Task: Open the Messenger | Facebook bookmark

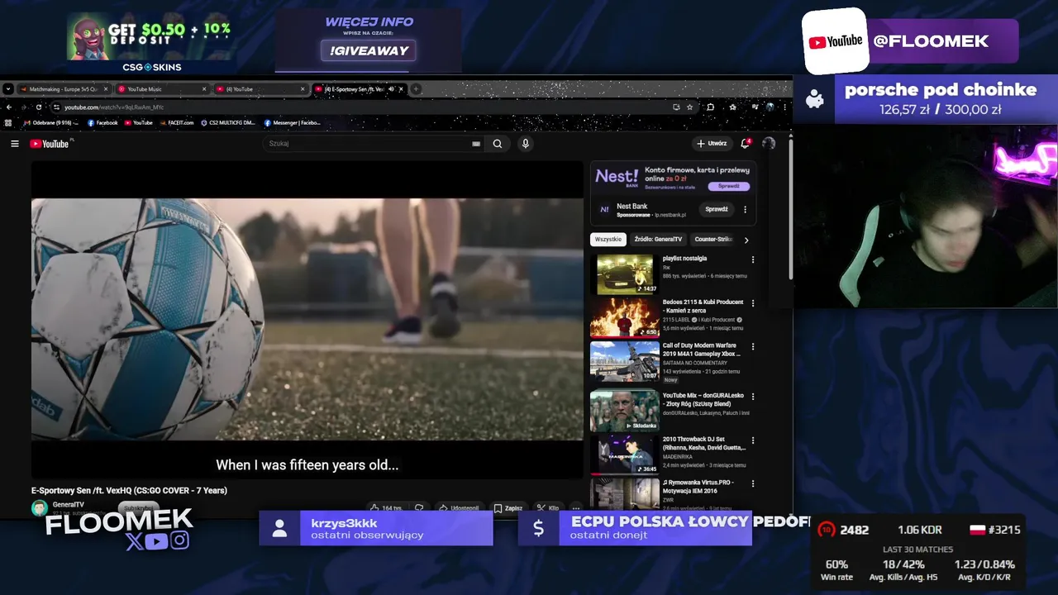Action: pyautogui.click(x=292, y=123)
